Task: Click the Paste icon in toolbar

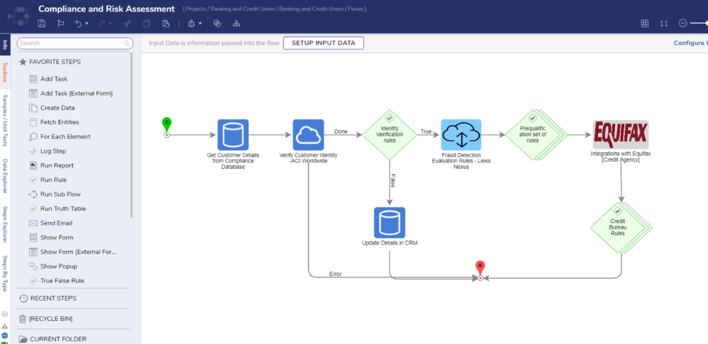Action: 166,24
